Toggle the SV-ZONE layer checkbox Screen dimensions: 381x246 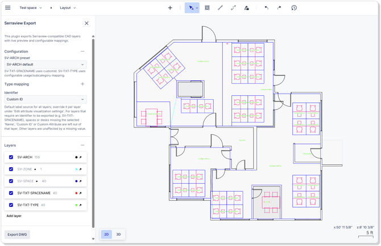pos(11,169)
